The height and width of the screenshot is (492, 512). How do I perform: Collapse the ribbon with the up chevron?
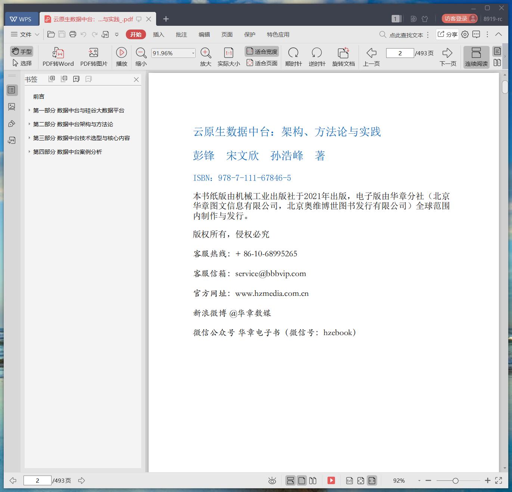499,34
